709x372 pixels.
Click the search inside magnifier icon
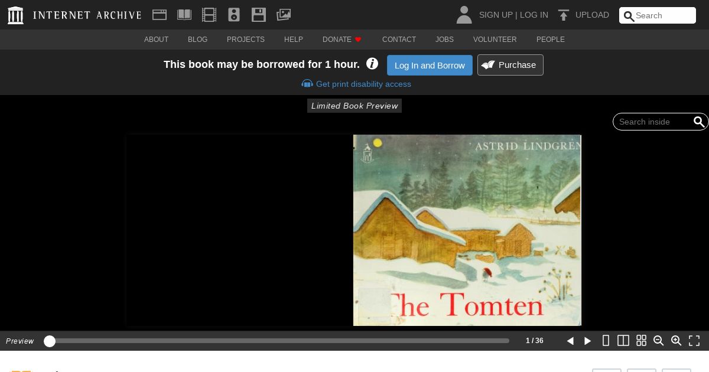tap(699, 122)
